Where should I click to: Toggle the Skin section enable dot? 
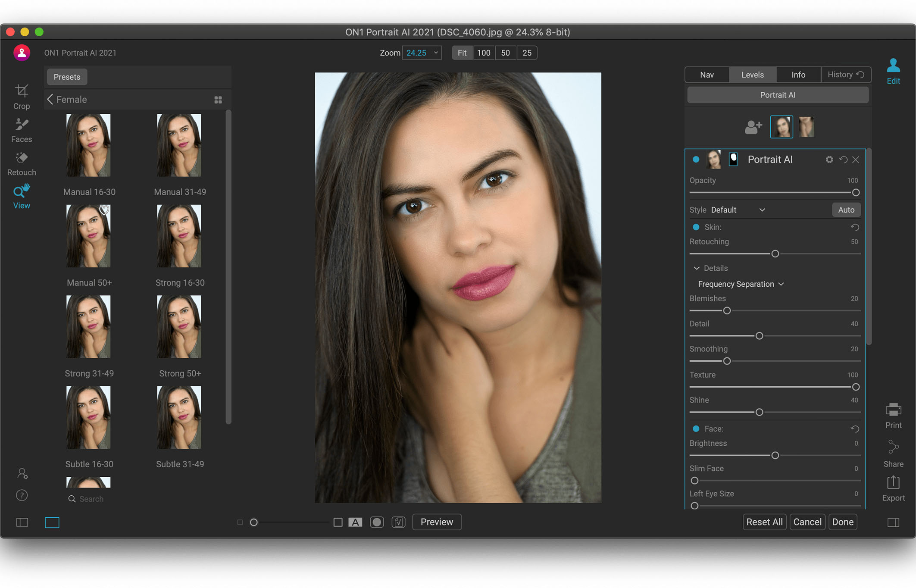(696, 227)
